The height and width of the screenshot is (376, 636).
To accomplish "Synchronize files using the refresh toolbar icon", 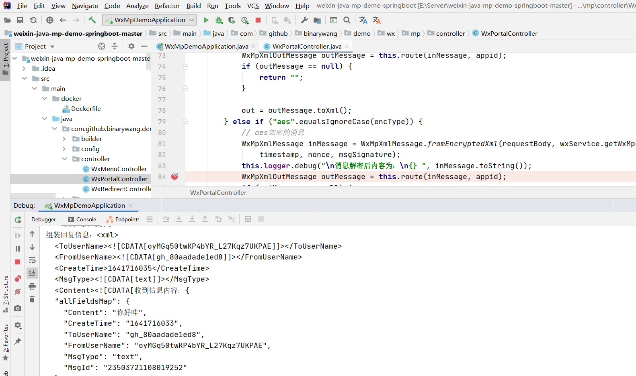I will (33, 20).
